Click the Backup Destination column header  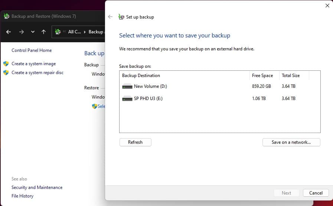click(185, 76)
